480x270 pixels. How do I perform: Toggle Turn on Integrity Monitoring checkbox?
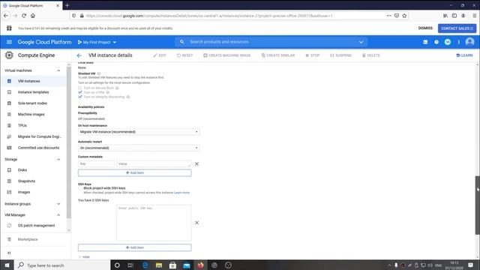coord(80,97)
